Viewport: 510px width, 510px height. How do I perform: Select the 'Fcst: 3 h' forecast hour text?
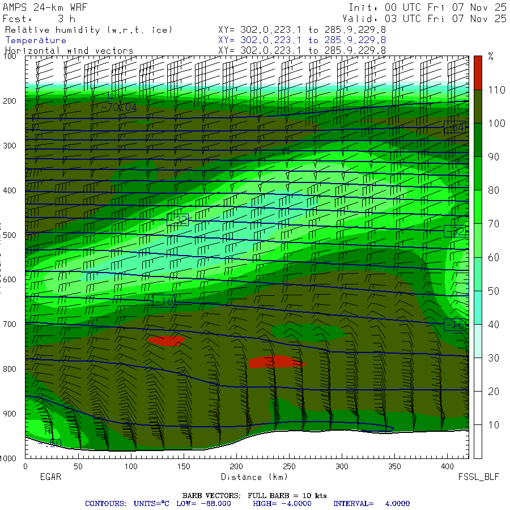coord(39,19)
